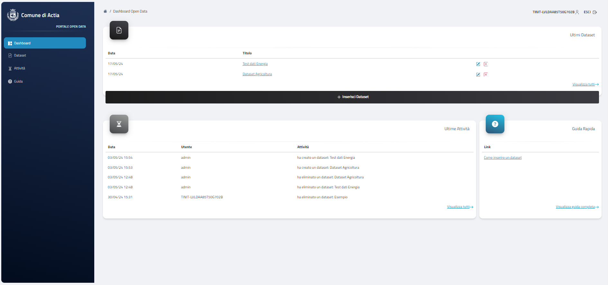This screenshot has width=608, height=285.
Task: Edit the Dataset Agricoltura row
Action: point(478,75)
